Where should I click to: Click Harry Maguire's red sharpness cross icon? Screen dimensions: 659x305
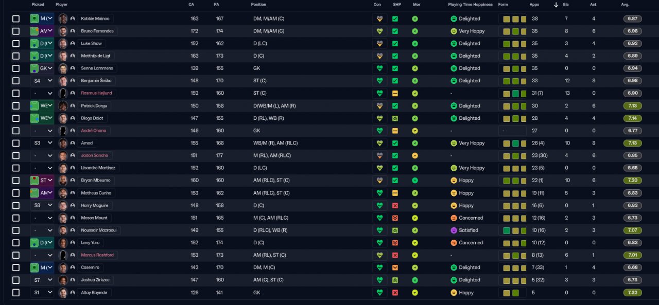click(x=395, y=205)
